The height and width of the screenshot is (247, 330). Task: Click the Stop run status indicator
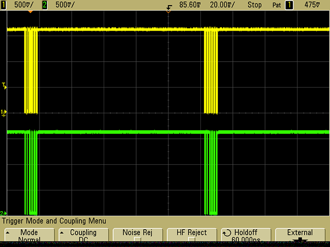click(x=255, y=5)
